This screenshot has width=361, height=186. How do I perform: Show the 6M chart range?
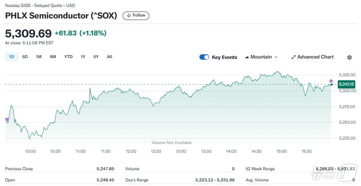53,57
